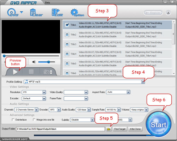Close the DVD Ripper window
177x141 pixels.
(172, 2)
